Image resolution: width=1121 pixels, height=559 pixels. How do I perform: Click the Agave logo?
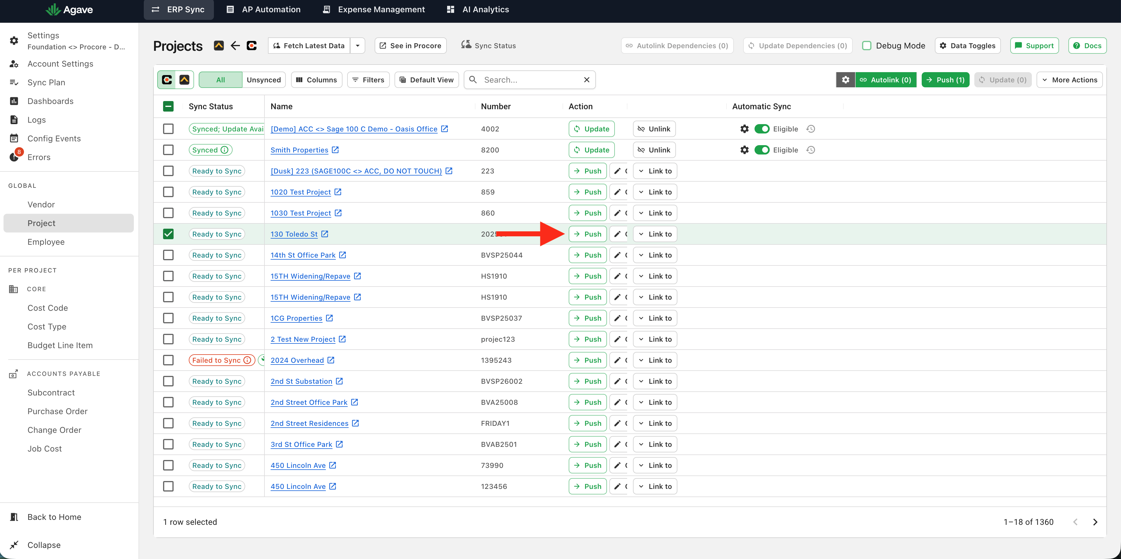point(69,10)
